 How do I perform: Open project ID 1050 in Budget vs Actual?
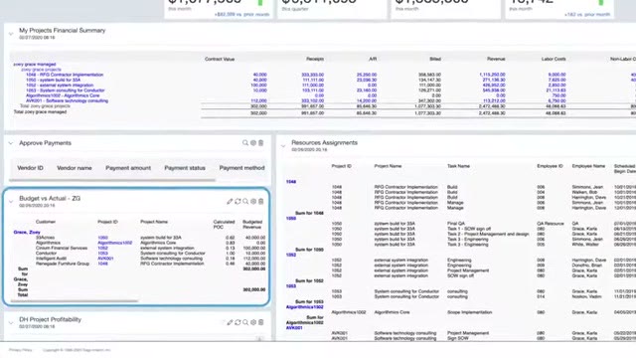[102, 238]
